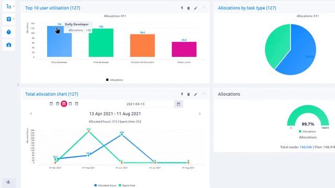Pin the Top 10 user utilisation widget
Image resolution: width=335 pixels, height=188 pixels.
(182, 8)
